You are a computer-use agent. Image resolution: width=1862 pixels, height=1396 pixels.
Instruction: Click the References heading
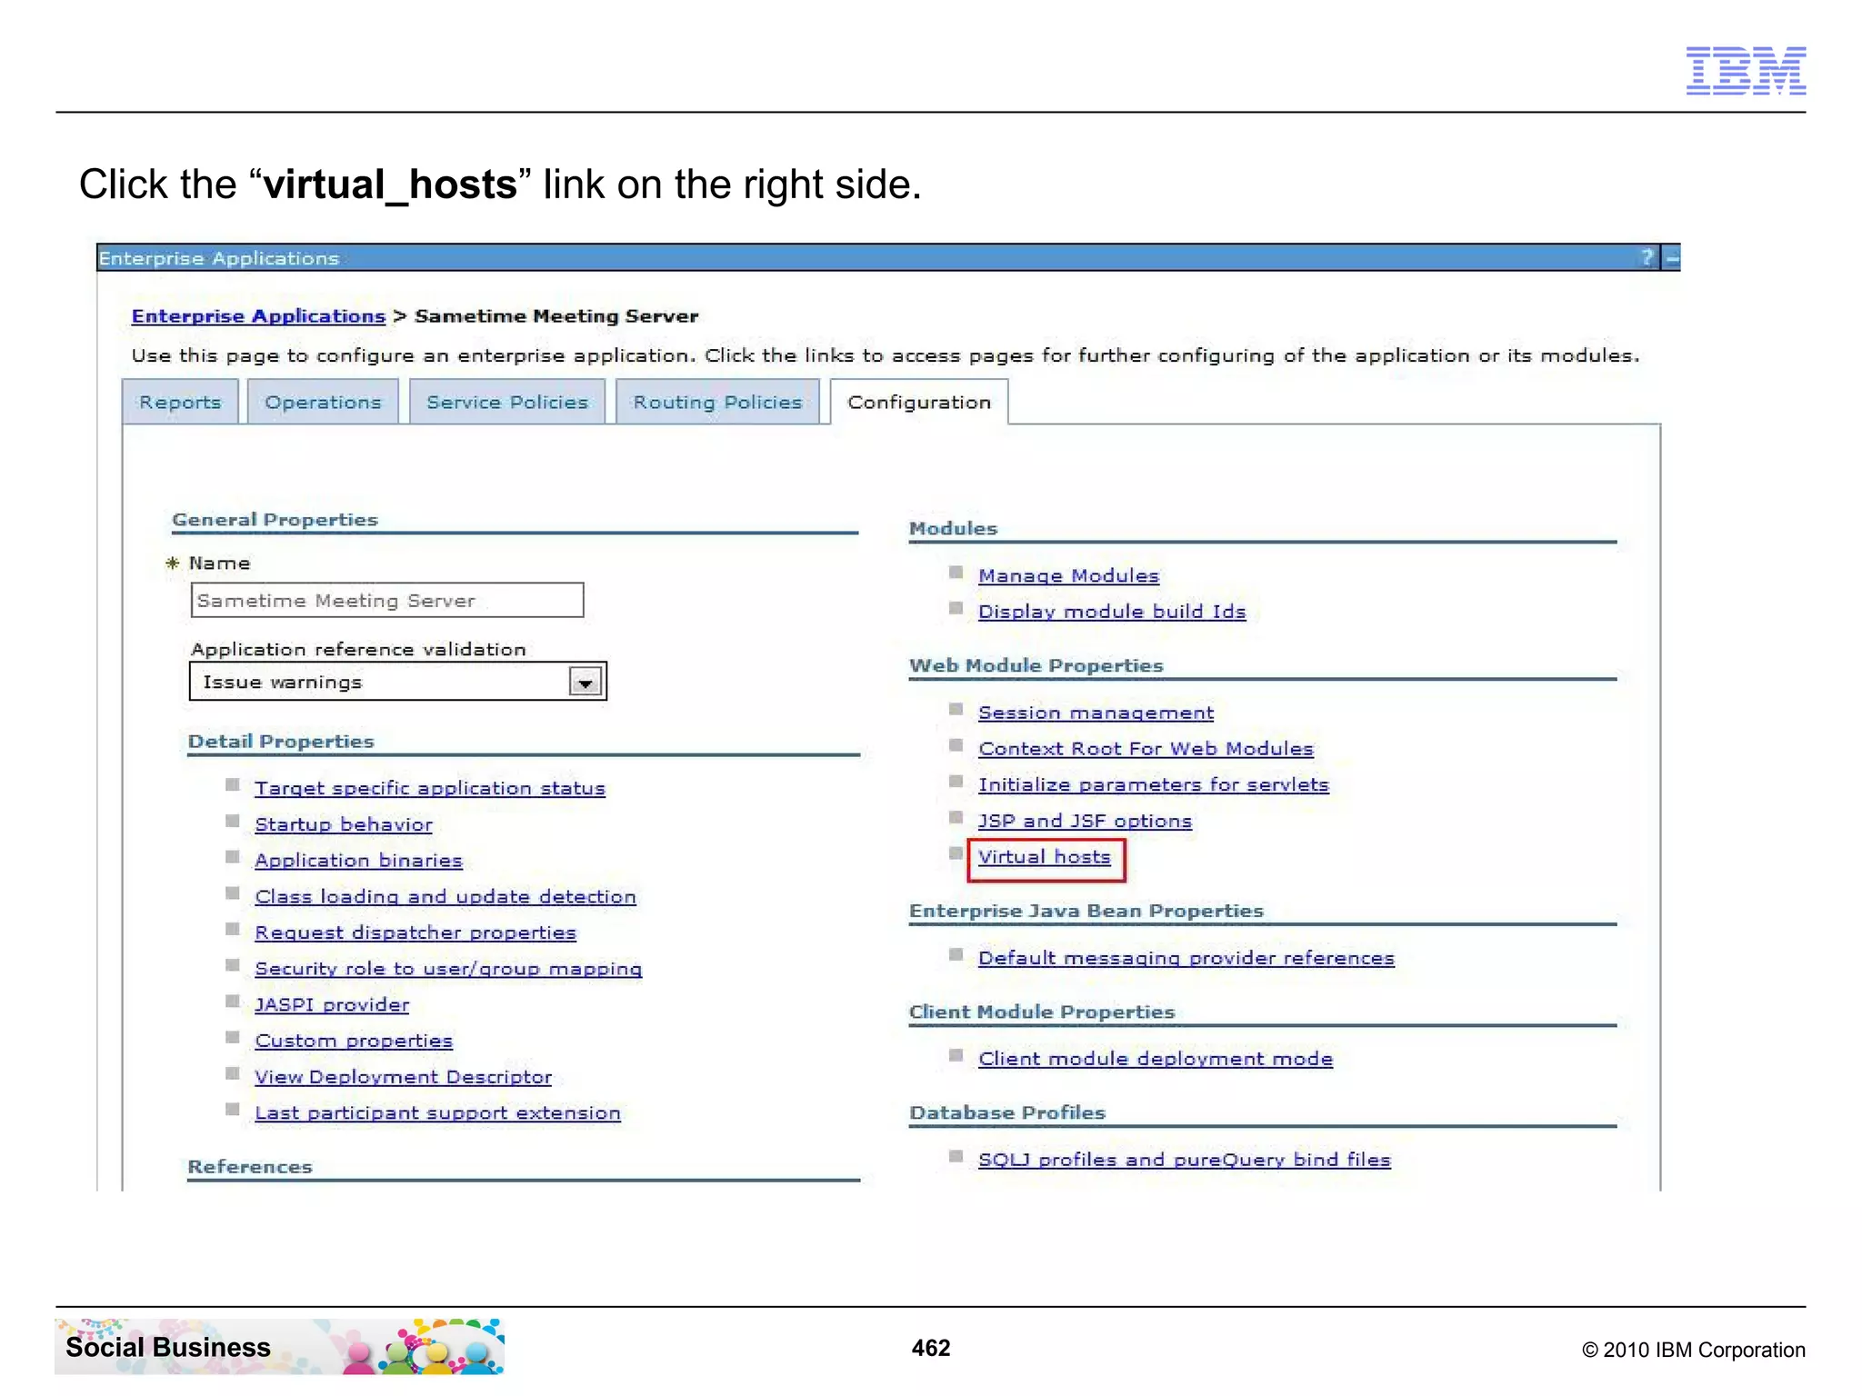tap(250, 1167)
